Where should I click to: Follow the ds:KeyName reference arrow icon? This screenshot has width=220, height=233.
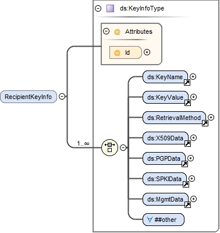(187, 83)
